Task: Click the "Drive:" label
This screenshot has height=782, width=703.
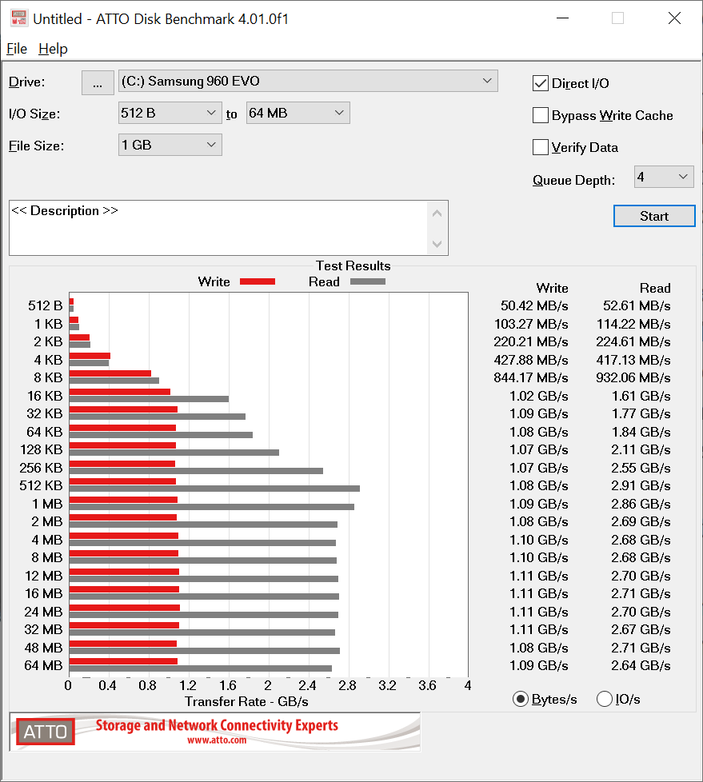Action: tap(27, 82)
